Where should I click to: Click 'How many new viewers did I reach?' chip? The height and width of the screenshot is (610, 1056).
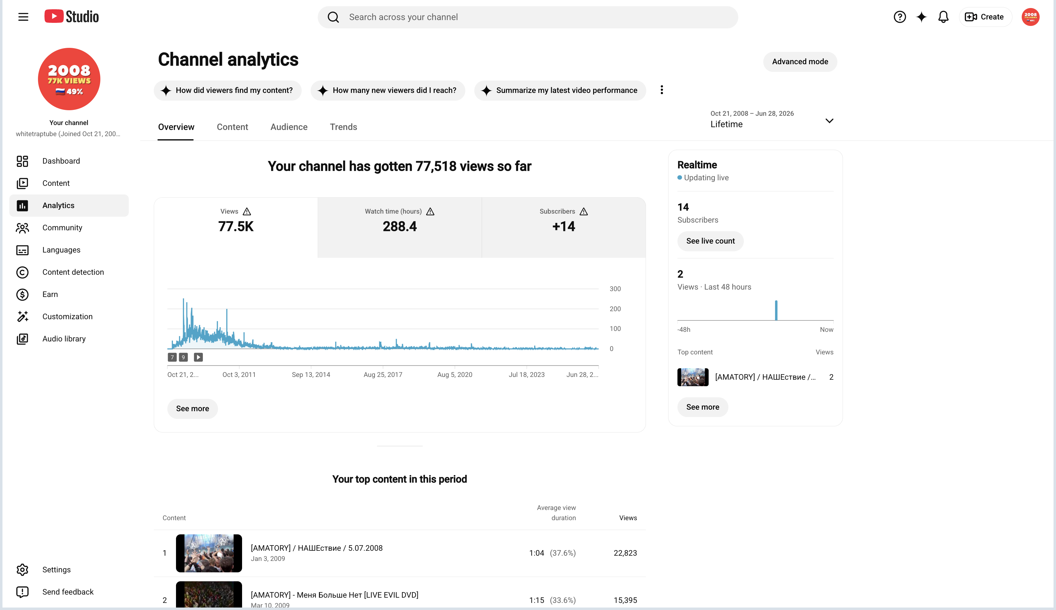(x=388, y=90)
